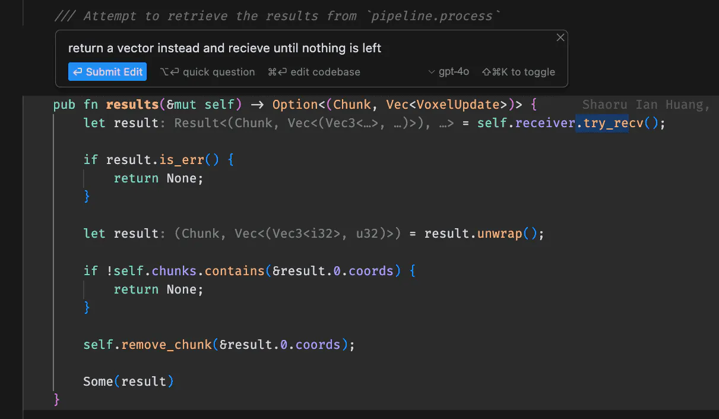
Task: Click the first return None statement
Action: 159,178
